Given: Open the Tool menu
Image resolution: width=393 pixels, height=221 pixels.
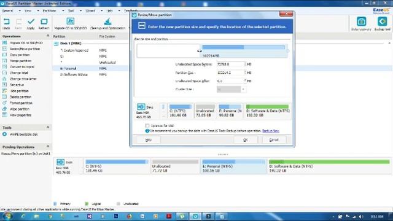Looking at the screenshot, I should click(x=71, y=11).
